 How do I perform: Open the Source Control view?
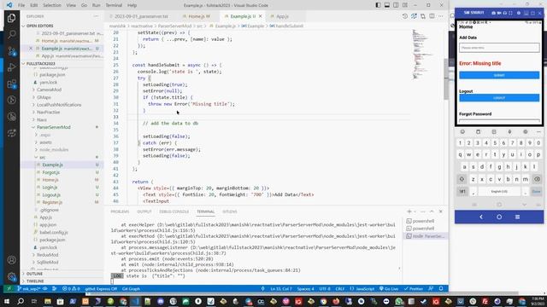point(11,51)
